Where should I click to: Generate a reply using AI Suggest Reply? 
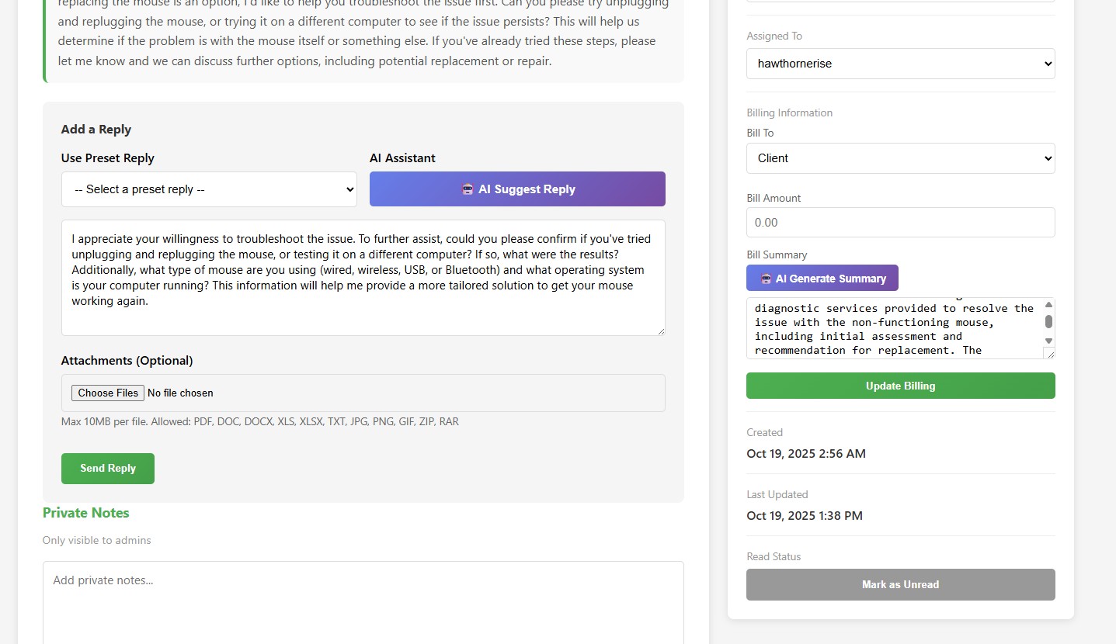[x=517, y=189]
